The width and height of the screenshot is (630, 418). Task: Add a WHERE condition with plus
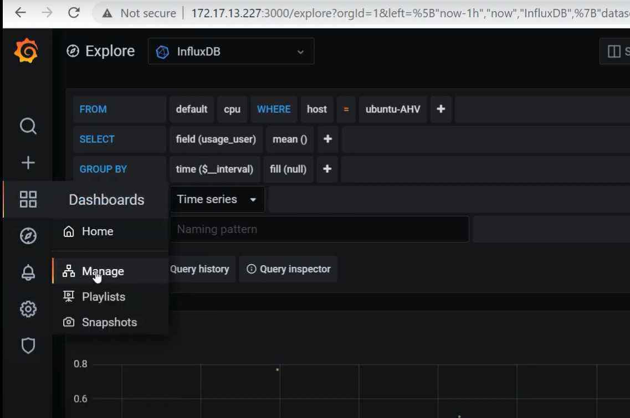point(441,109)
